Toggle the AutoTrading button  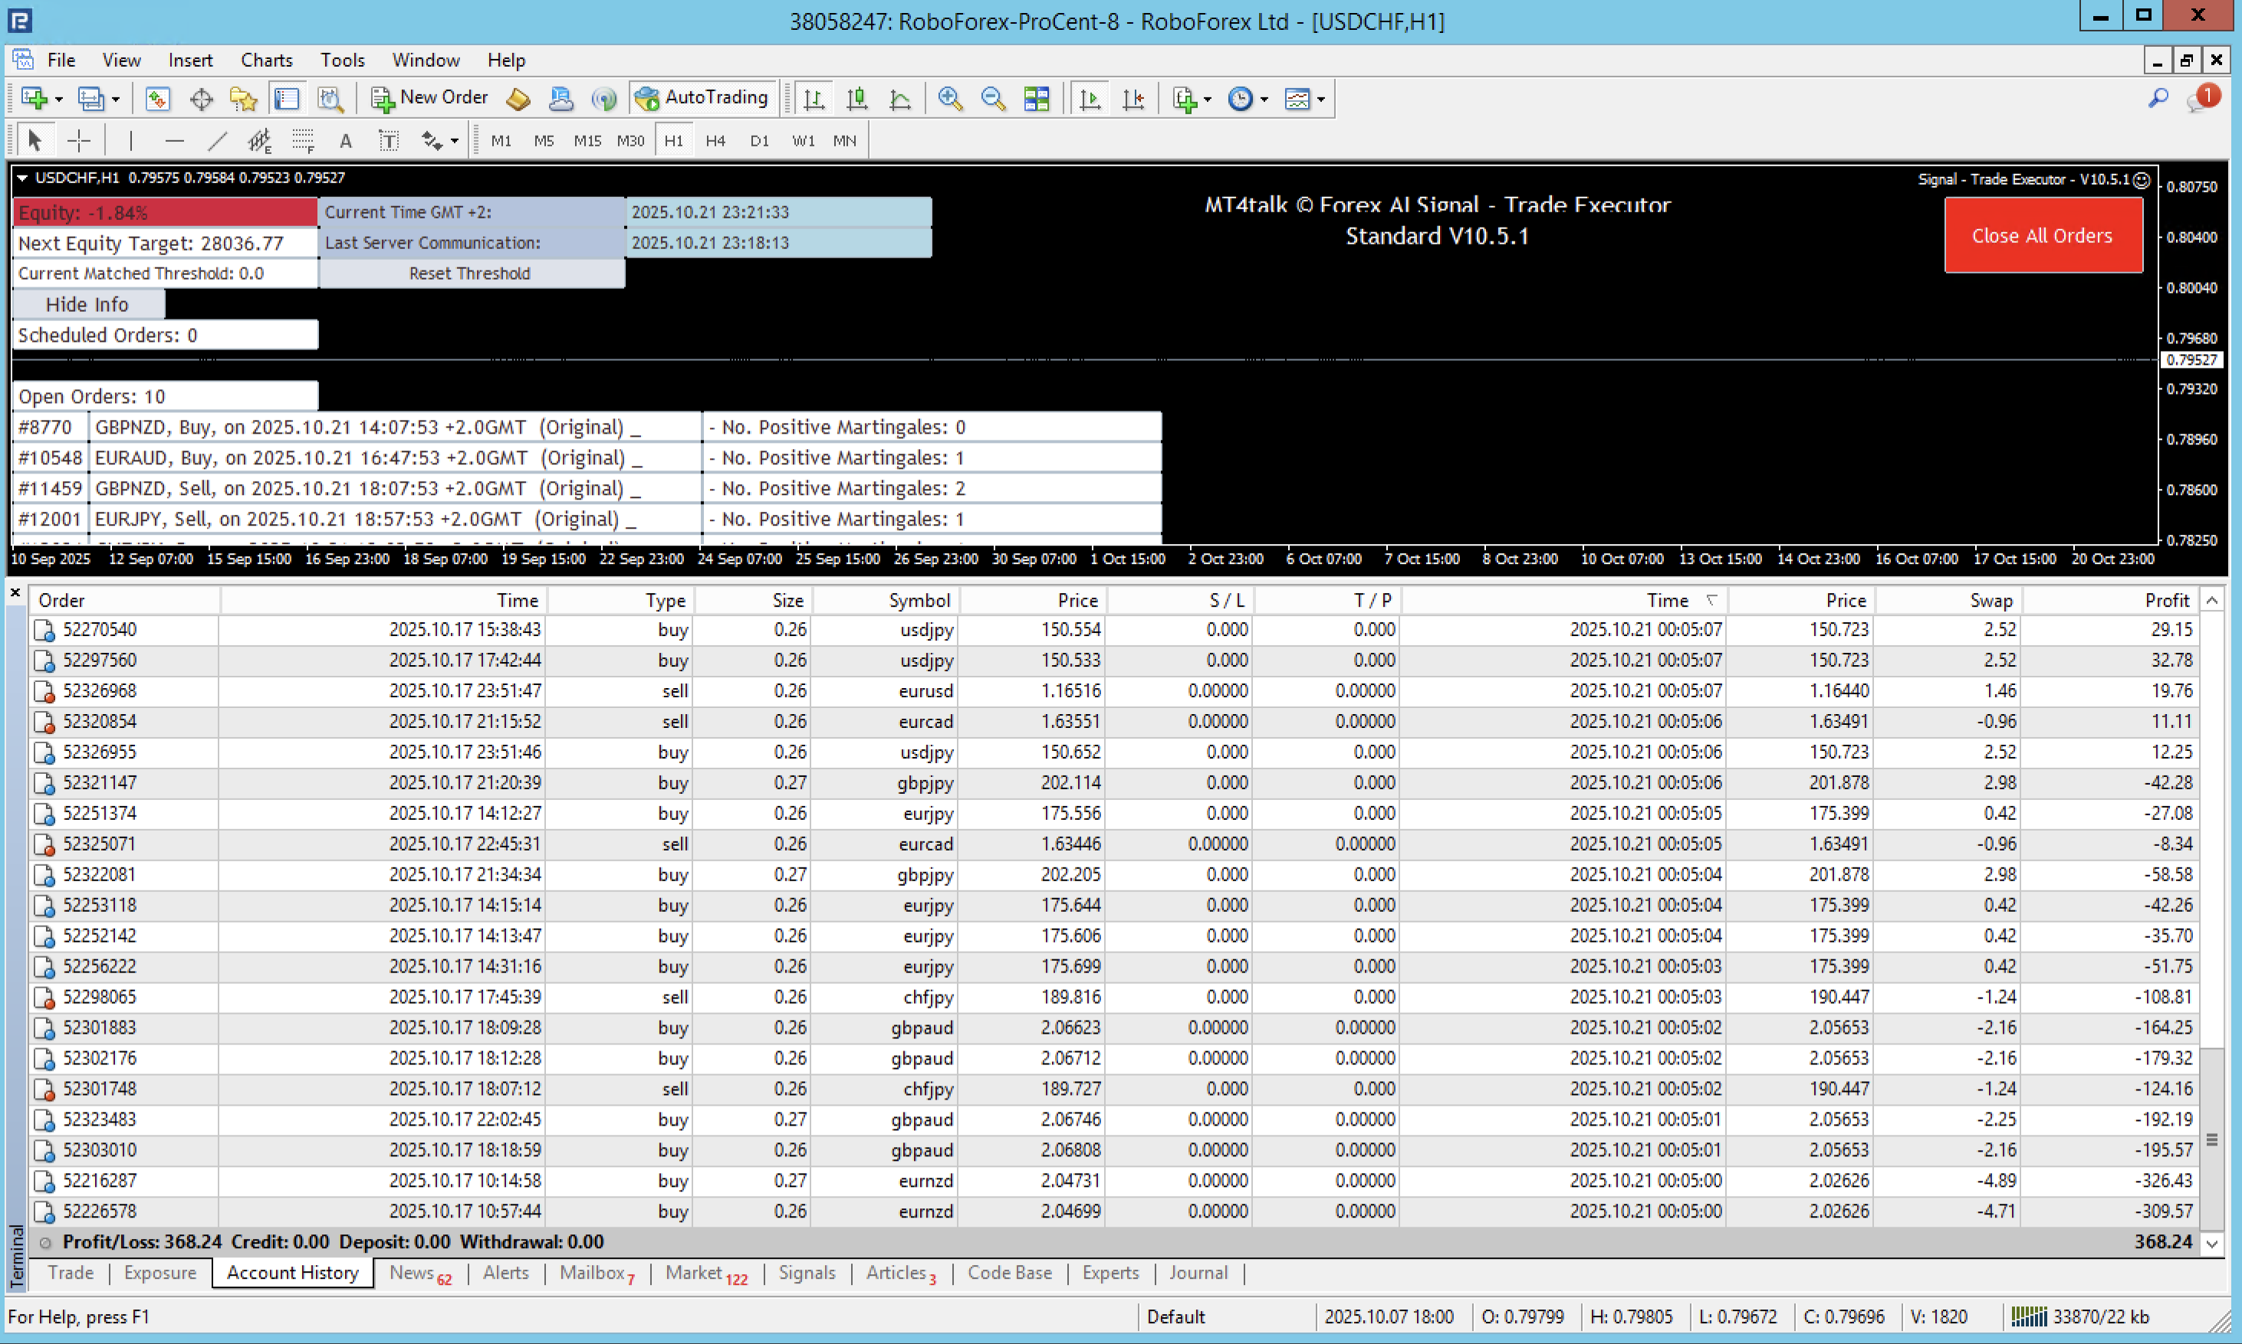click(x=702, y=98)
